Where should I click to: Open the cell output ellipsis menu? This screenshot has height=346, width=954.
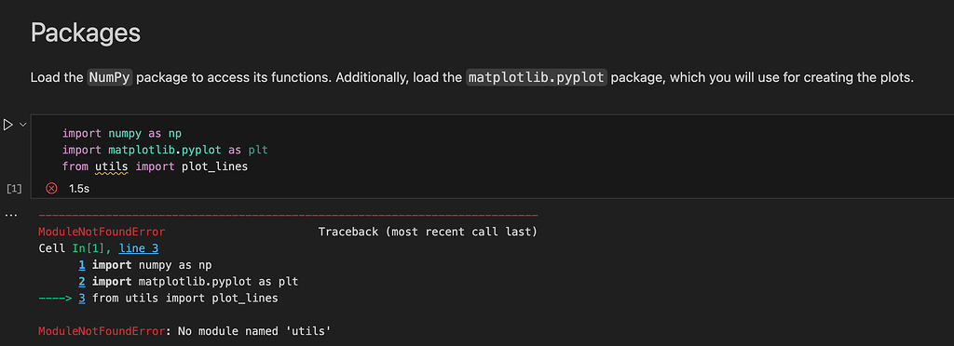(x=11, y=216)
